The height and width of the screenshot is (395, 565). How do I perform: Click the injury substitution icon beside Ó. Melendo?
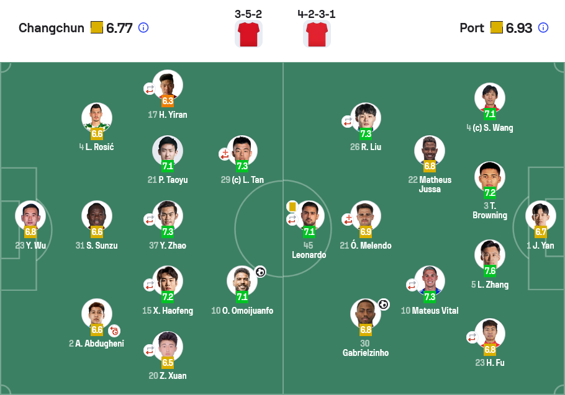(x=347, y=219)
